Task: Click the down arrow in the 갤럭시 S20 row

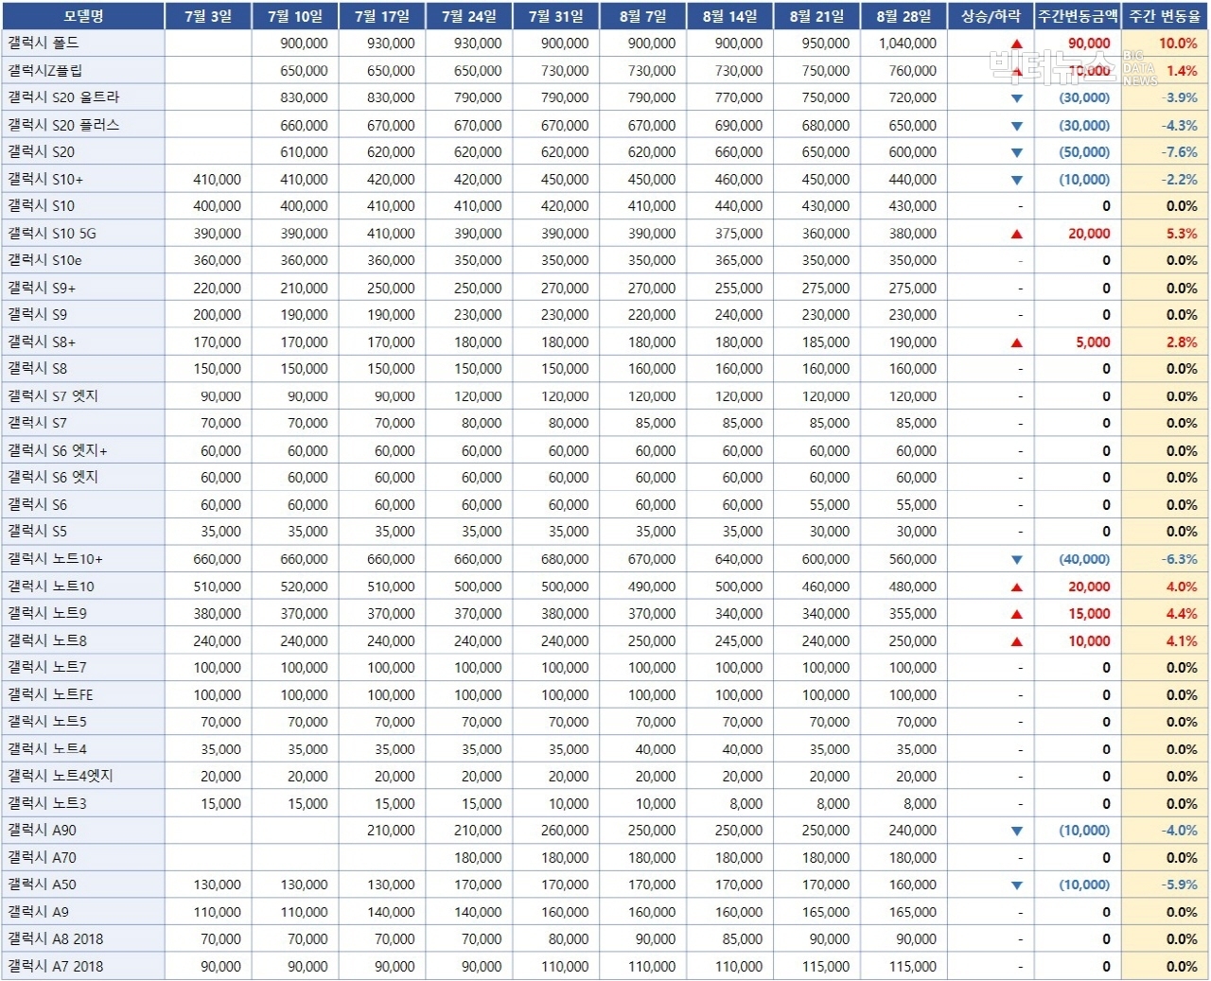Action: pyautogui.click(x=1016, y=152)
